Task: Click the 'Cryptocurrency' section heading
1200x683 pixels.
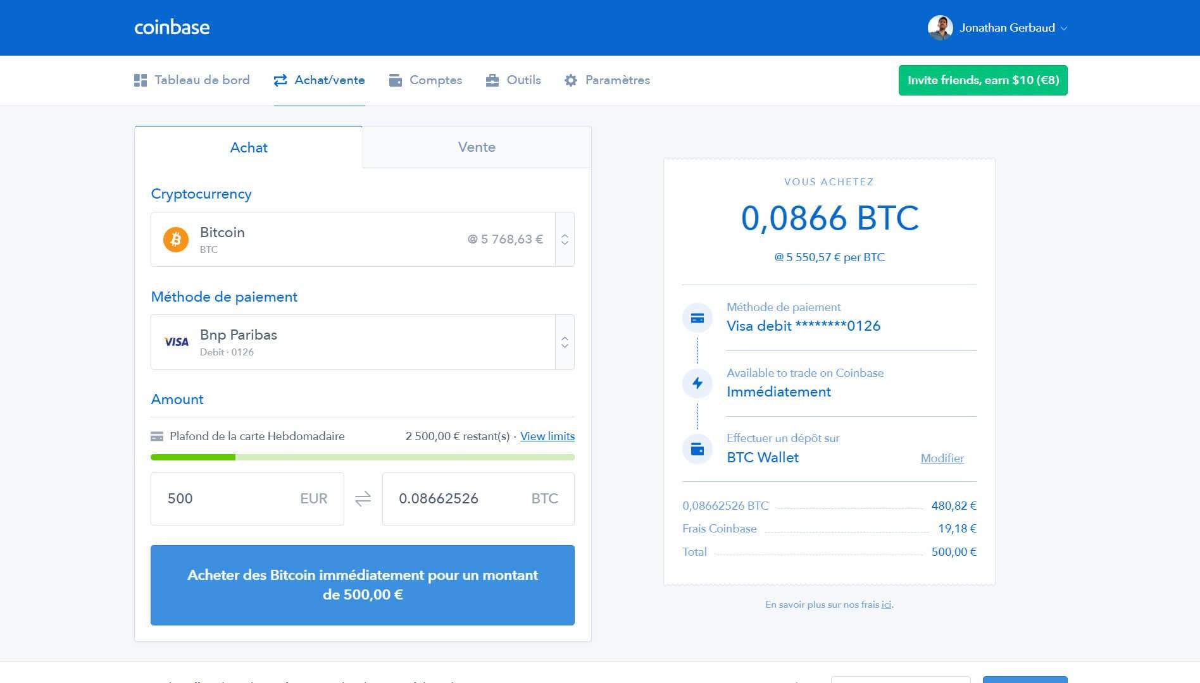Action: pyautogui.click(x=201, y=194)
